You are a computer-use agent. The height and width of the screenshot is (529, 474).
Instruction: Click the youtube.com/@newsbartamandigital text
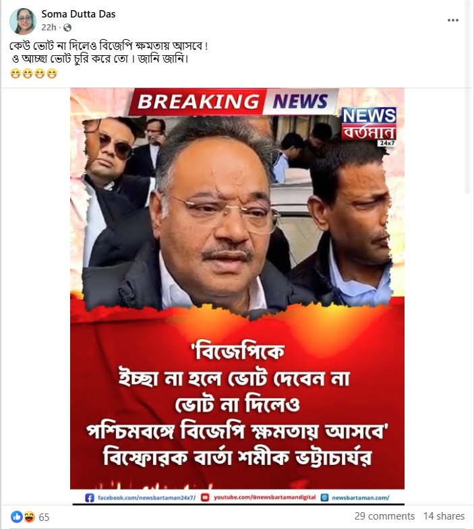[x=265, y=497]
